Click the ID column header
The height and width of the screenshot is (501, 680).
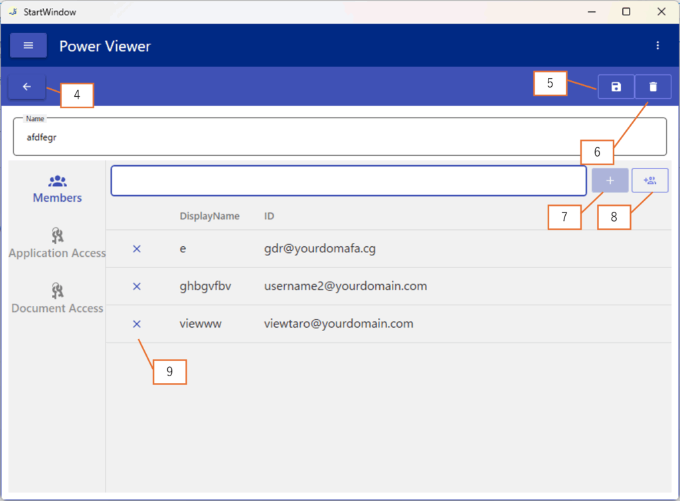click(x=269, y=216)
